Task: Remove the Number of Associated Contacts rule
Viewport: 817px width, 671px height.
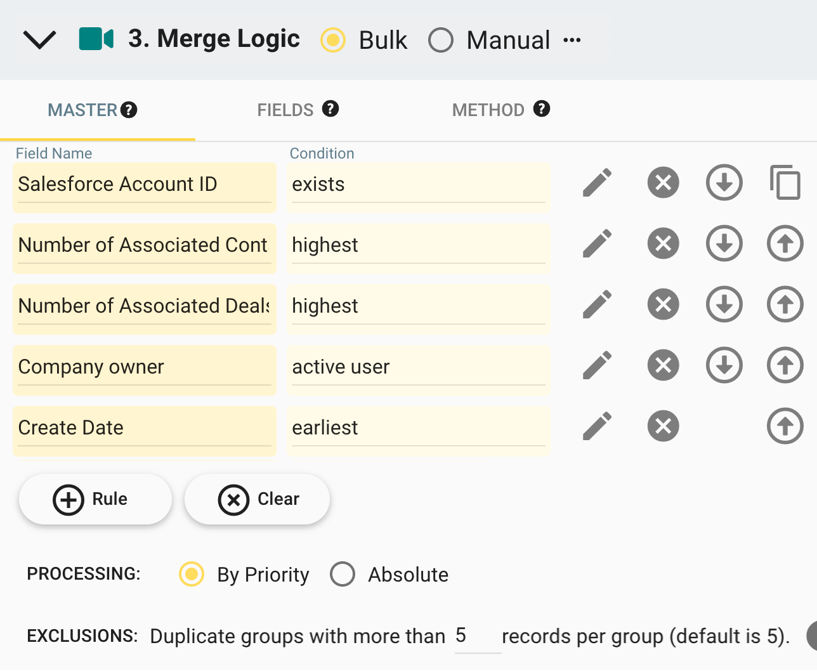Action: point(663,244)
